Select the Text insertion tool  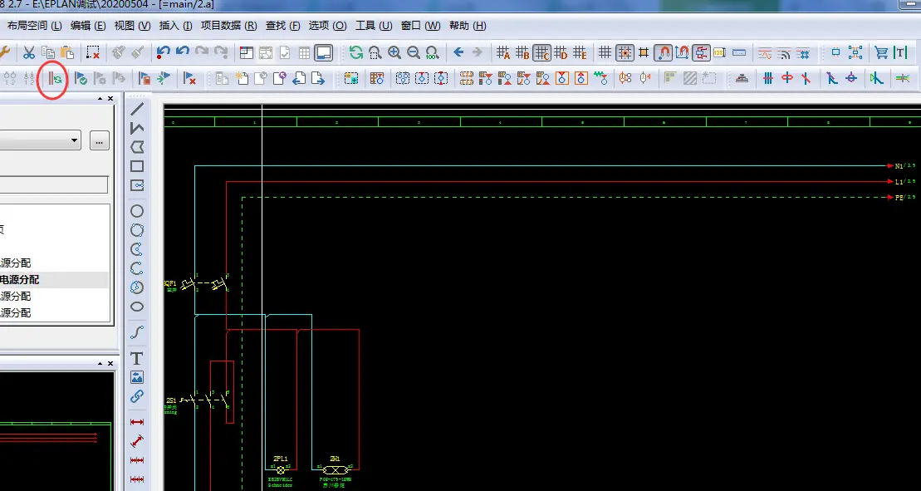pyautogui.click(x=137, y=358)
